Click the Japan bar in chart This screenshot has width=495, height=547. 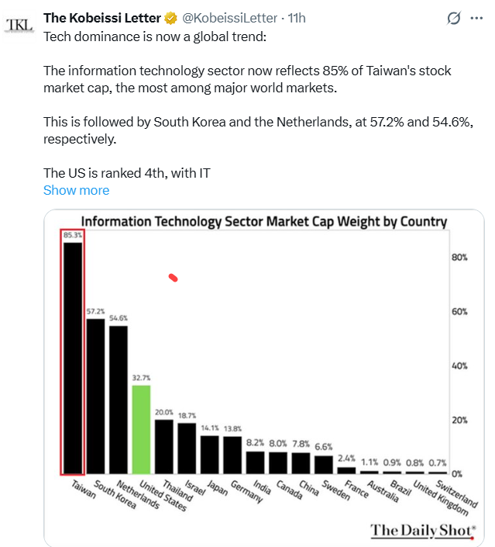point(209,455)
